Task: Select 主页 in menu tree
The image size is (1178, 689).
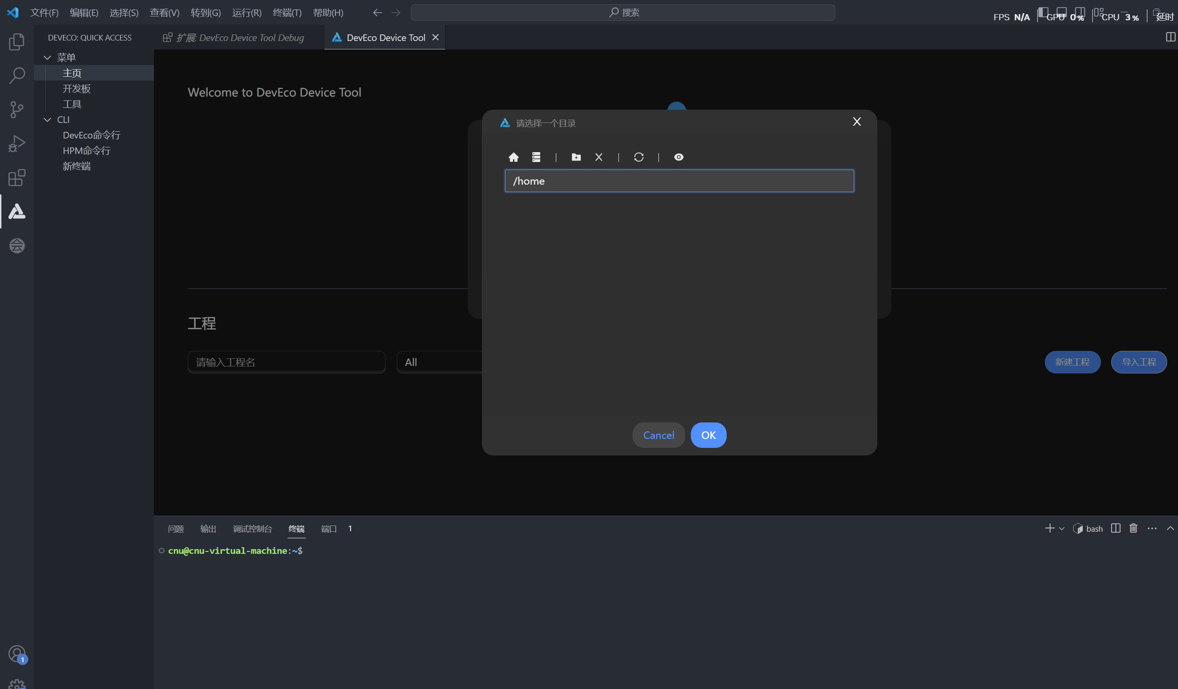Action: click(72, 73)
